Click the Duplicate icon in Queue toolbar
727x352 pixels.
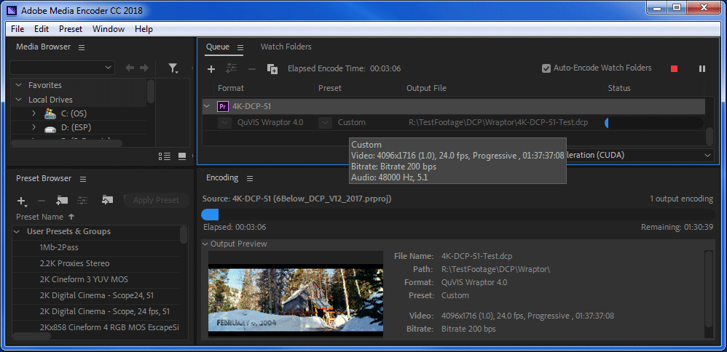coord(272,69)
